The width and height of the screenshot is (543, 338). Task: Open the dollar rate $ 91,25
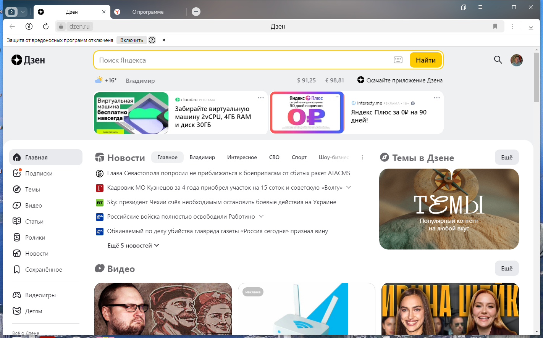(x=306, y=80)
